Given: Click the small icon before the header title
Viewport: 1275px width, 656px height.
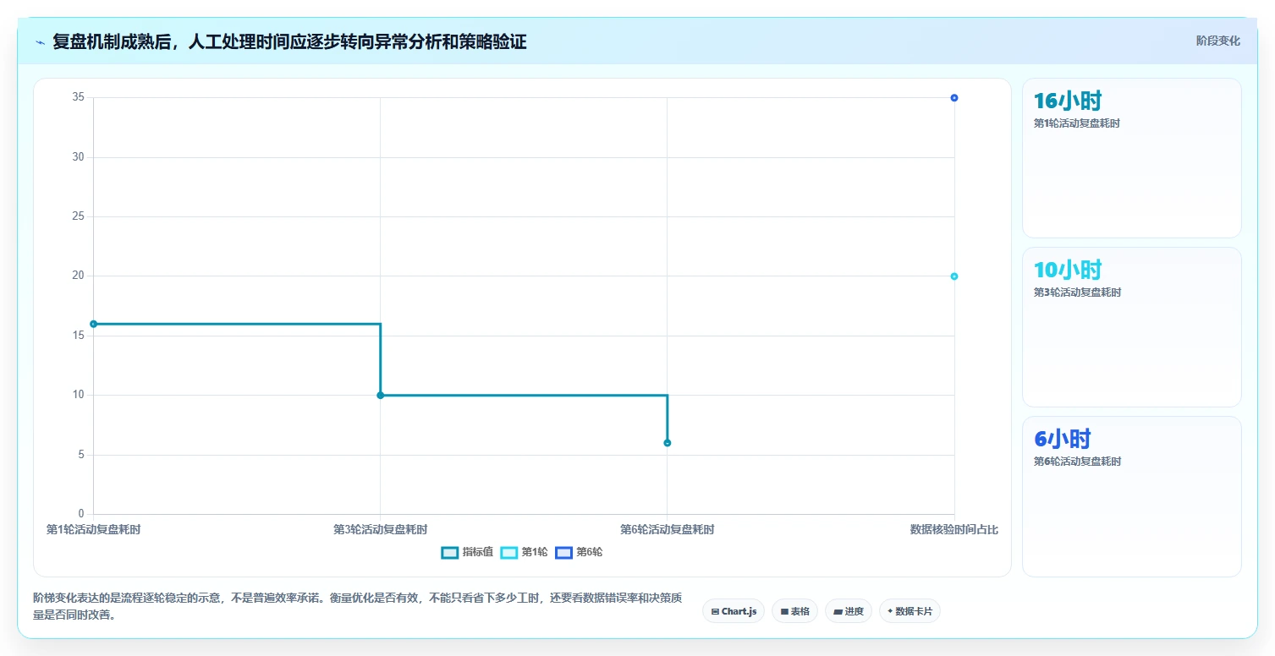Looking at the screenshot, I should click(x=41, y=42).
